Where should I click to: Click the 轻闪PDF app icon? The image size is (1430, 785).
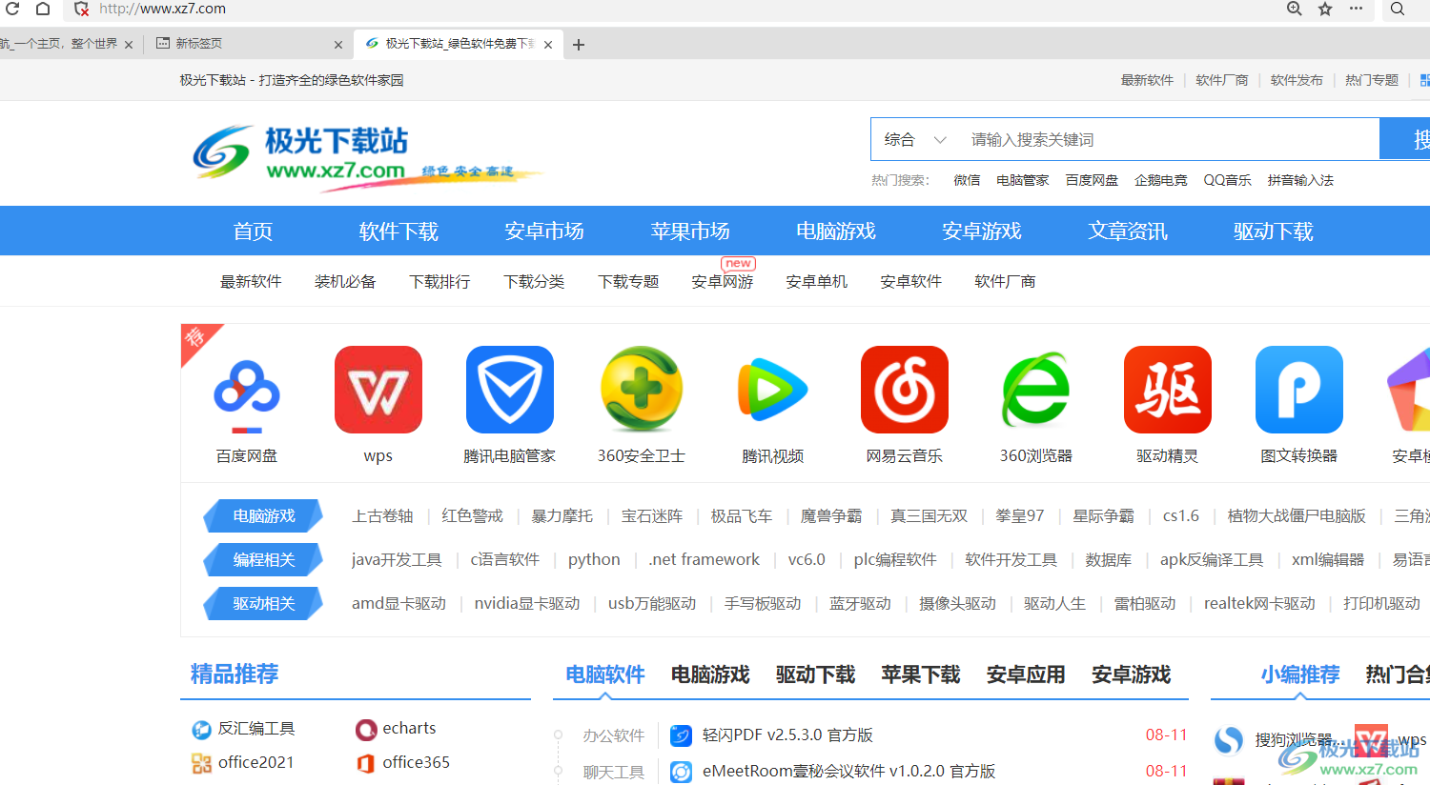[681, 735]
